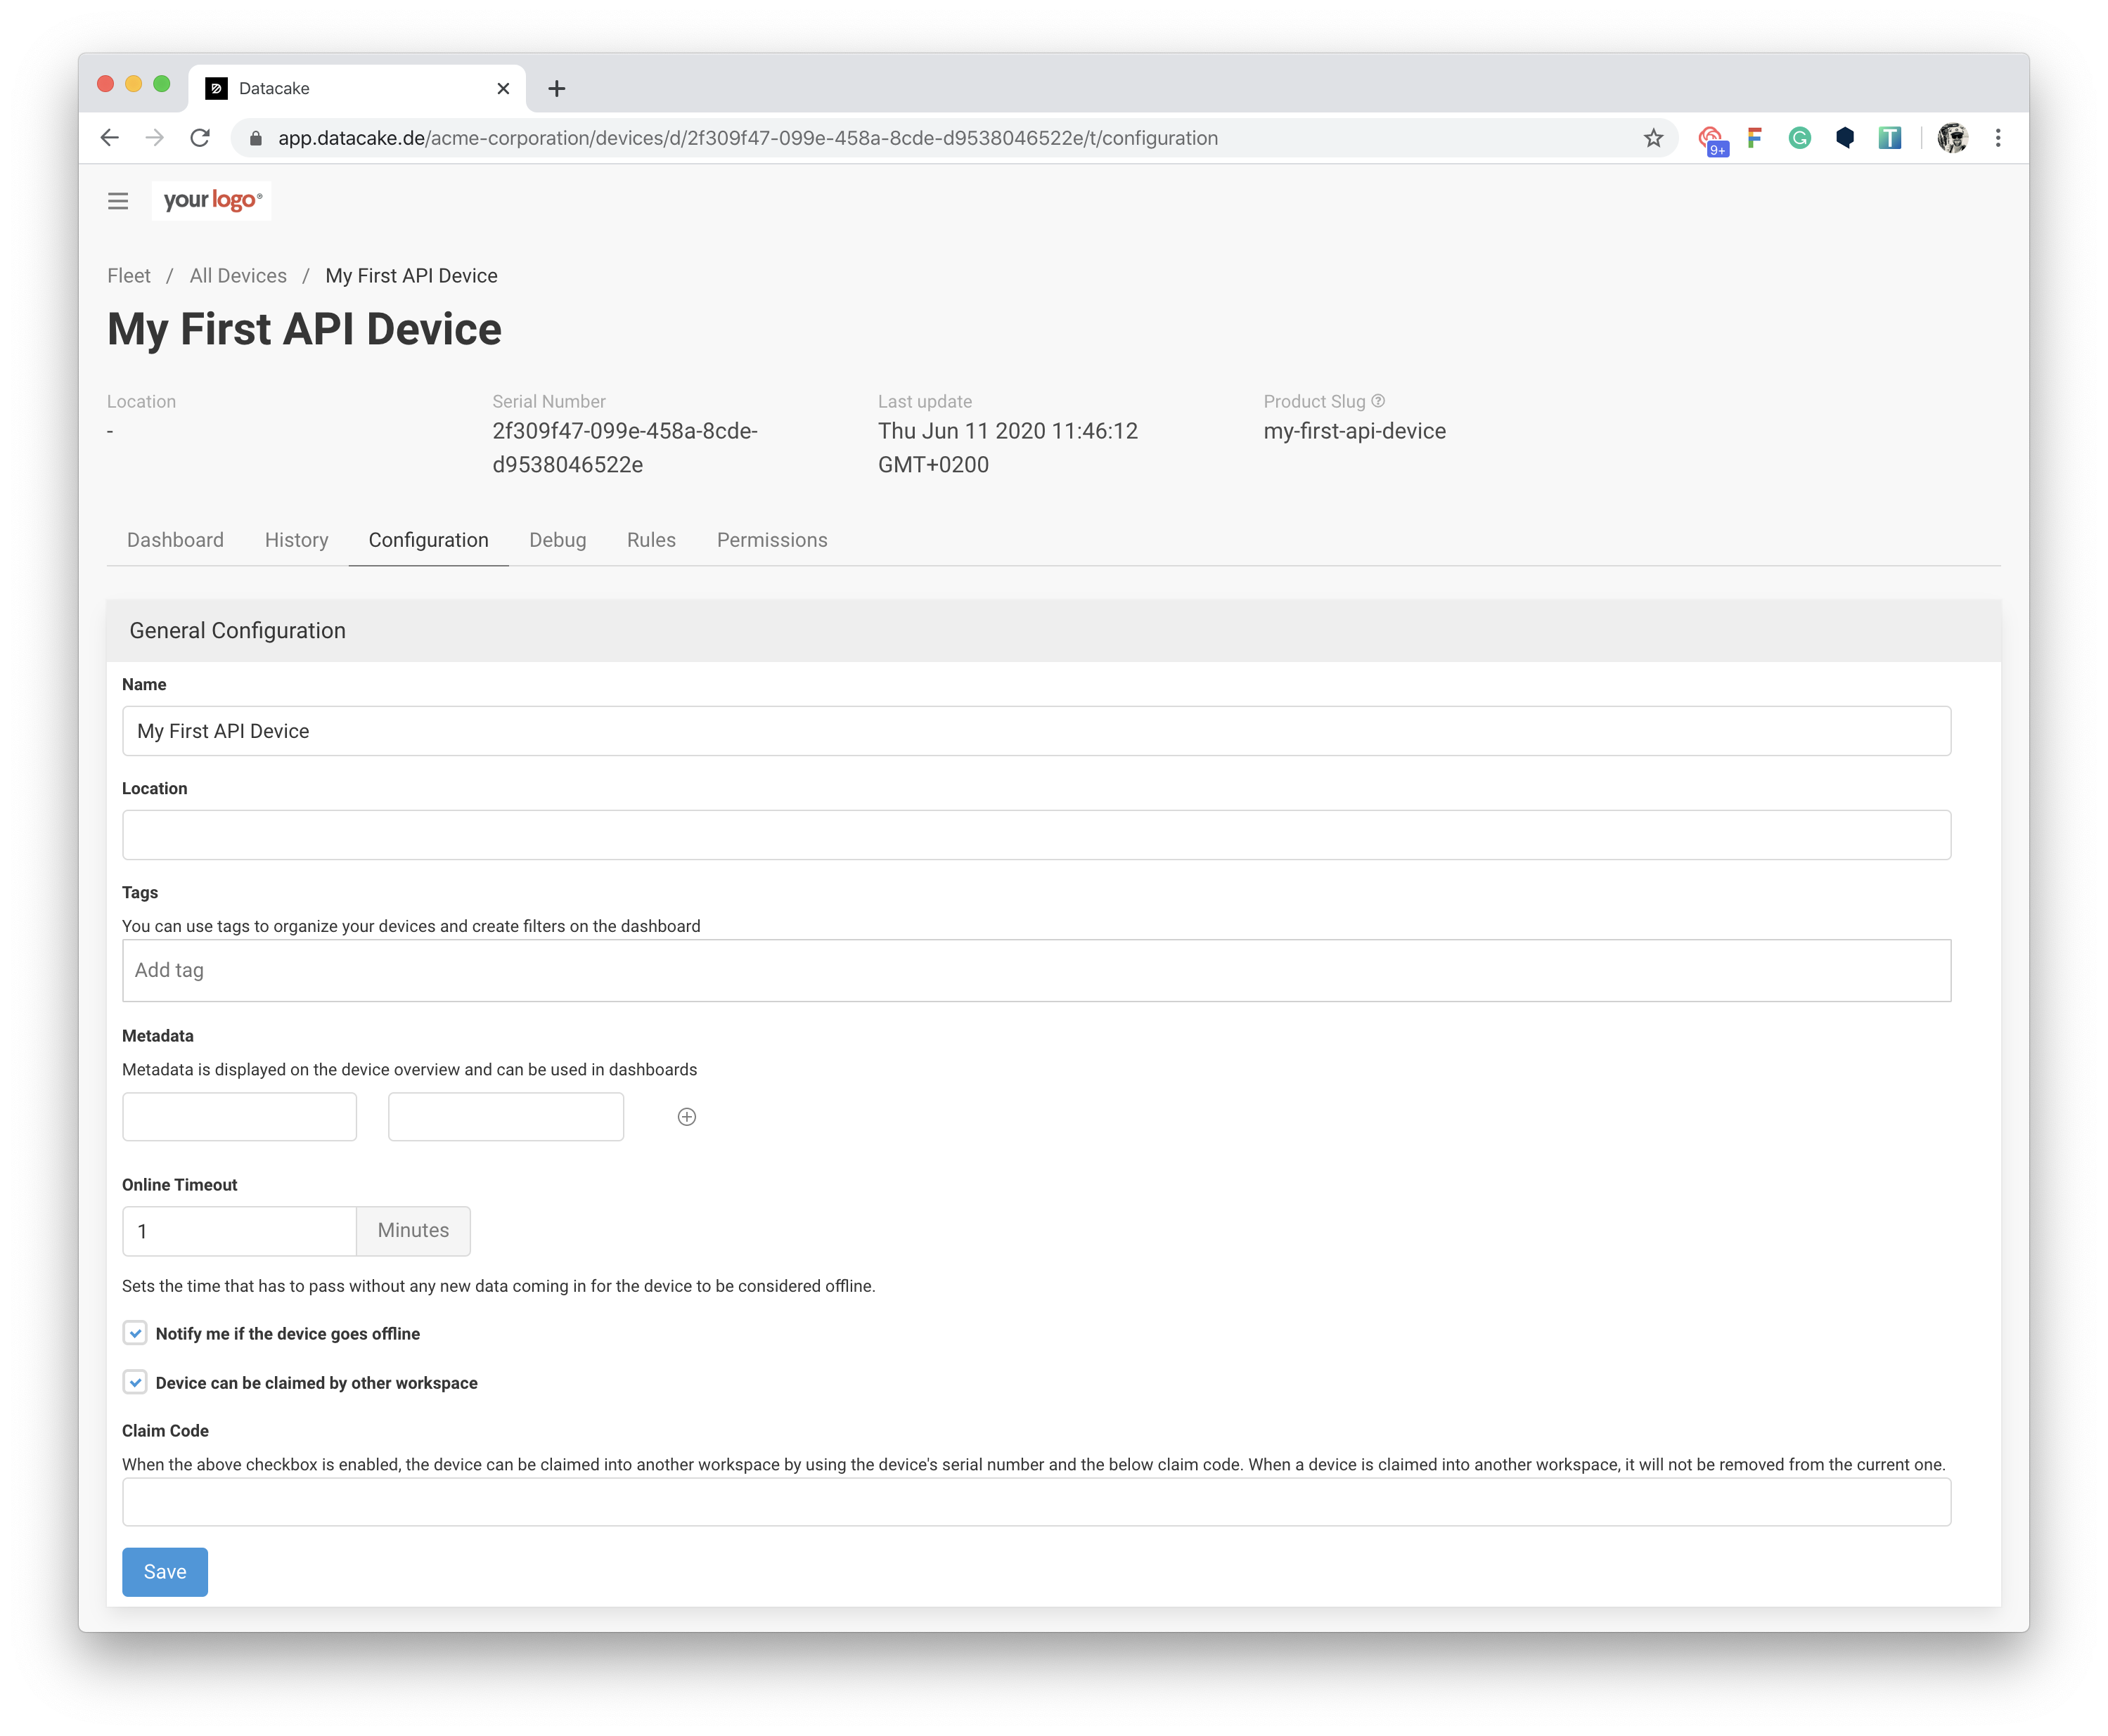Screen dimensions: 2108x1736
Task: Open the dark blue hexagon extension icon
Action: pyautogui.click(x=1845, y=138)
